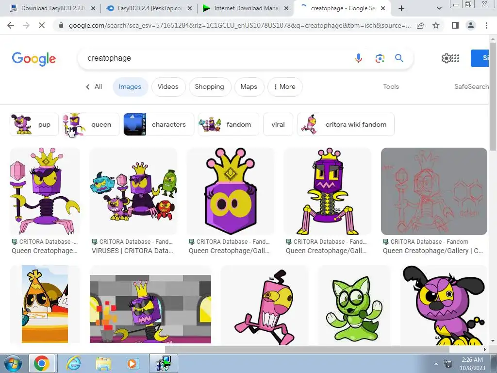Click the Chrome taskbar icon
This screenshot has width=497, height=373.
point(42,363)
